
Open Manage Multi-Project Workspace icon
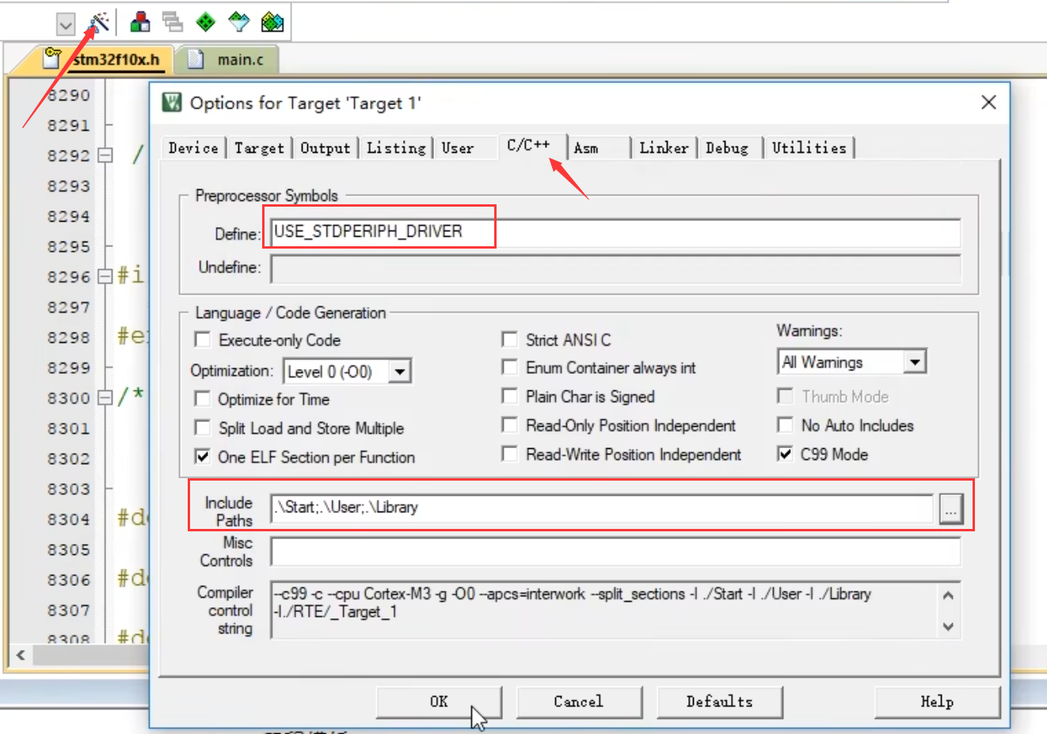pyautogui.click(x=172, y=22)
